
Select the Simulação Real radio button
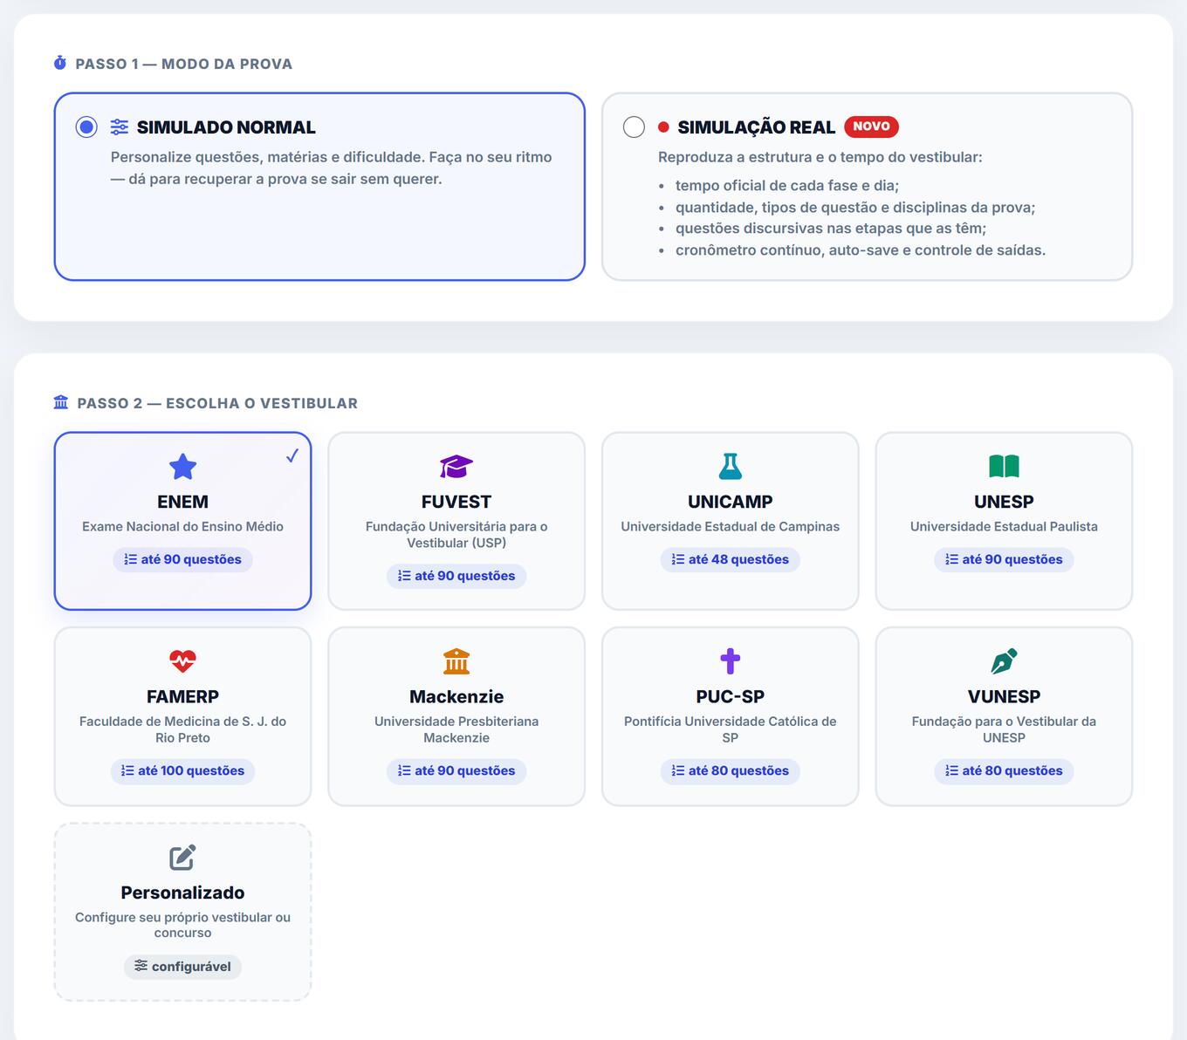pyautogui.click(x=634, y=127)
